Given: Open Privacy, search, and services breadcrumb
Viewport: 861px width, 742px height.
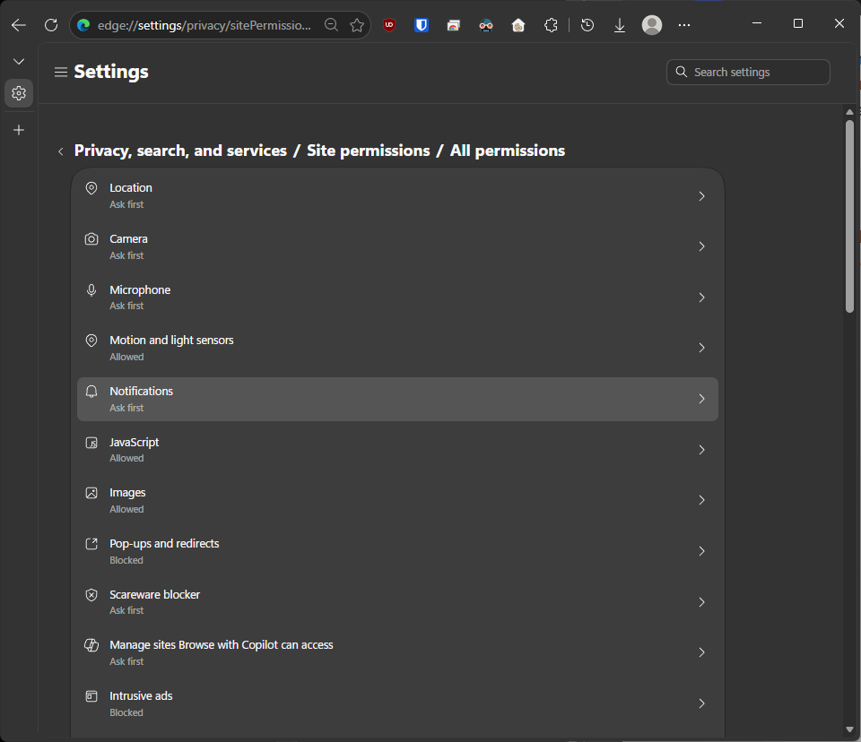Looking at the screenshot, I should 180,151.
